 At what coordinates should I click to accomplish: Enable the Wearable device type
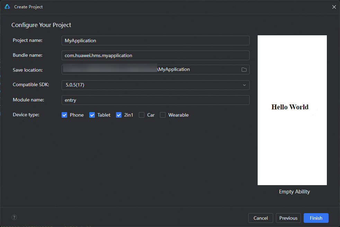tap(163, 115)
